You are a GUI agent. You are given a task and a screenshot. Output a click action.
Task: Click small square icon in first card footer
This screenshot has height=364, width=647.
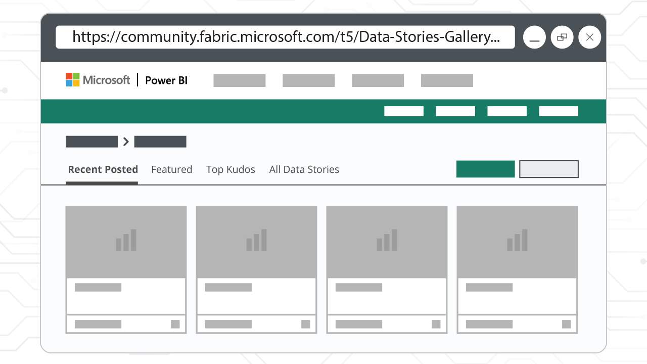[175, 324]
